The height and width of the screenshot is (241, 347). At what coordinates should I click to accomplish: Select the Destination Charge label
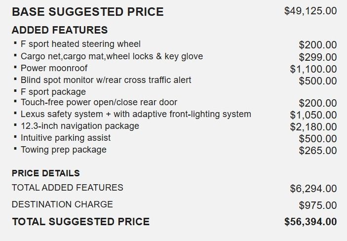(x=62, y=204)
